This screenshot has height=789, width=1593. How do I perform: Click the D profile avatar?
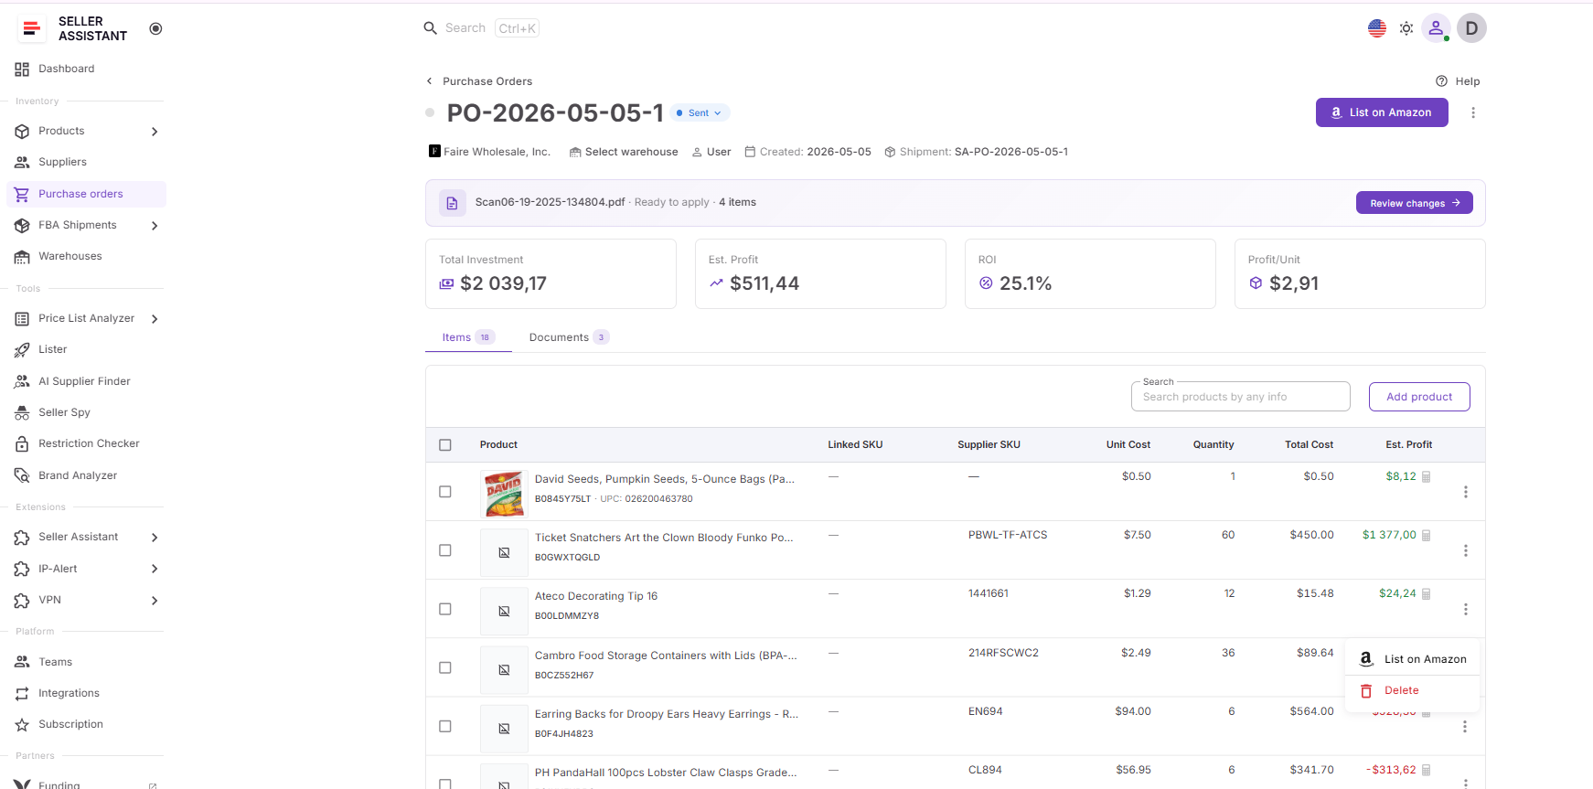pyautogui.click(x=1472, y=28)
